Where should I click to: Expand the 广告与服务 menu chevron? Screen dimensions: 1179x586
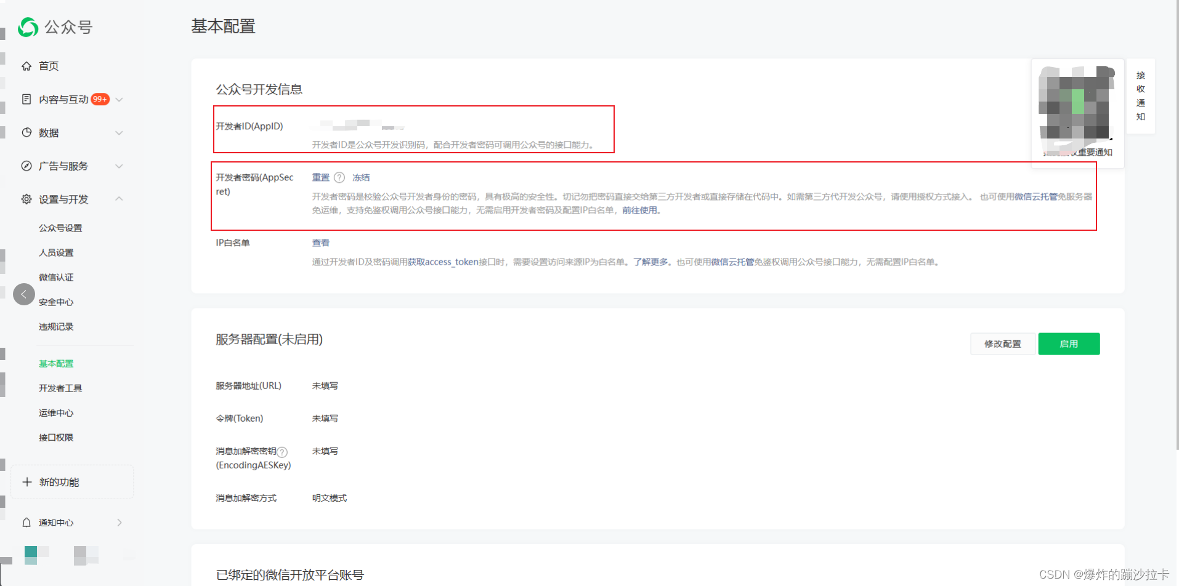pyautogui.click(x=120, y=166)
